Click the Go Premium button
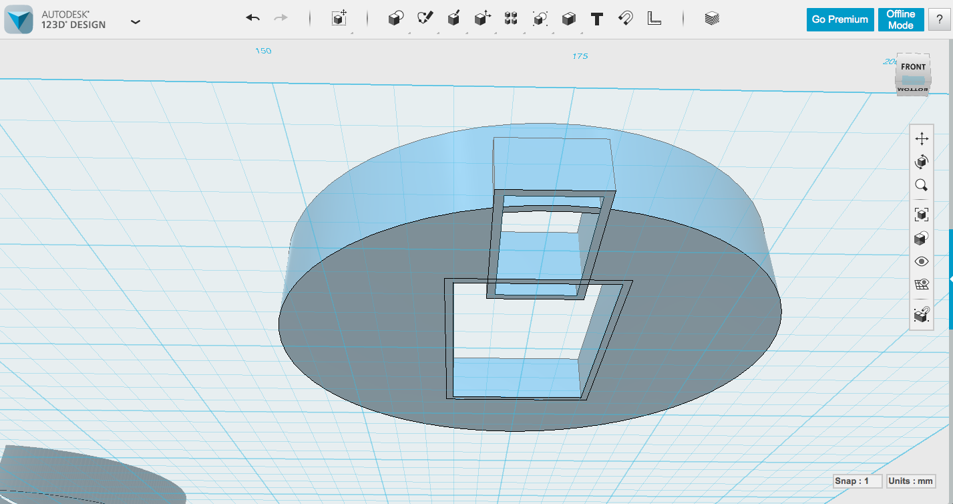The height and width of the screenshot is (504, 953). (x=839, y=19)
